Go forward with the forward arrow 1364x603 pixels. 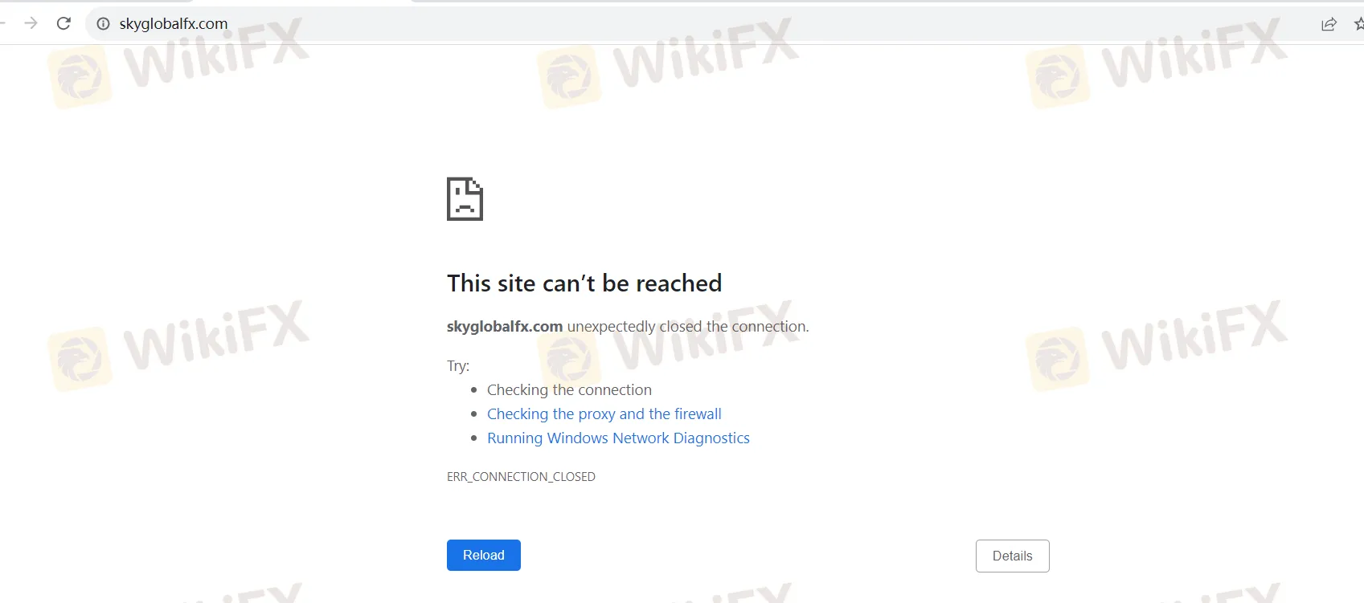point(31,23)
